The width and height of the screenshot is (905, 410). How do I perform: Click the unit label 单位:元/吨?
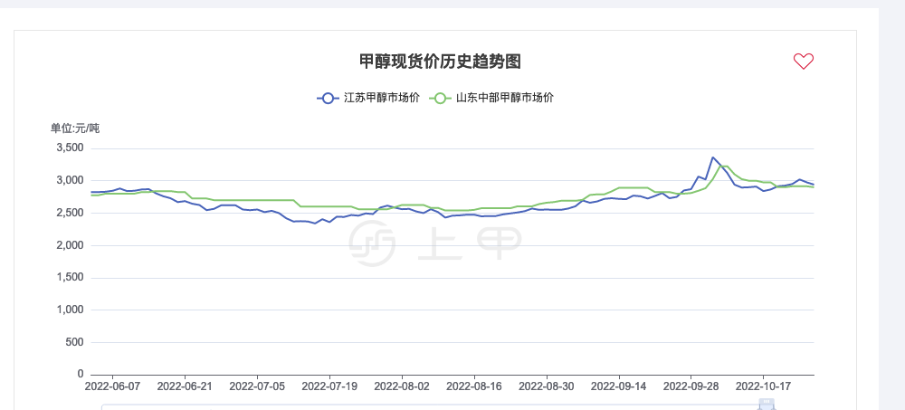tap(75, 129)
